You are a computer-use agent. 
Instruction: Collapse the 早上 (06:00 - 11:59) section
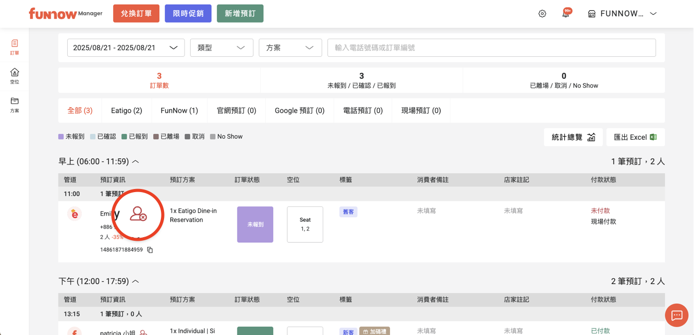135,162
